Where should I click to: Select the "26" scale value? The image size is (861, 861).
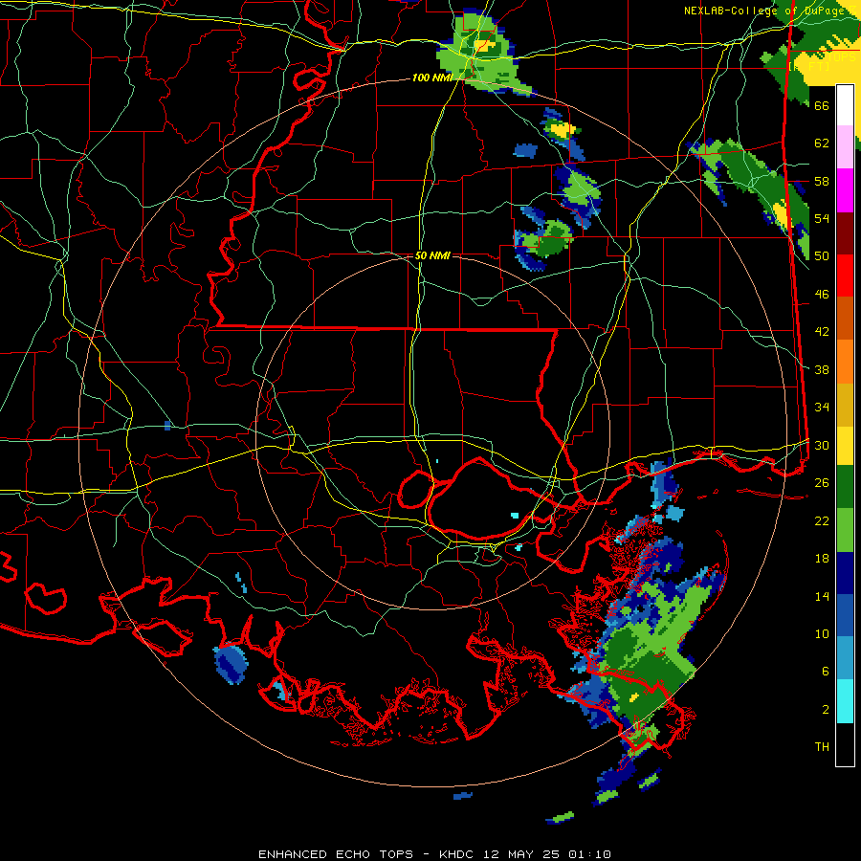coord(822,483)
